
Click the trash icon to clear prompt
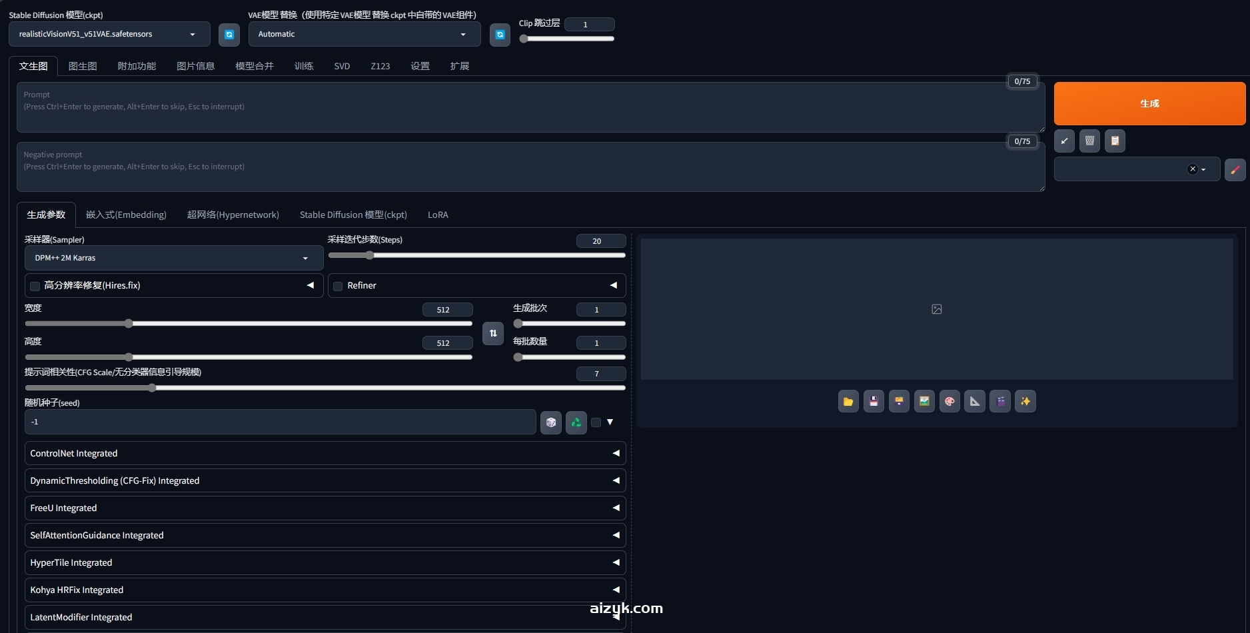[x=1089, y=141]
